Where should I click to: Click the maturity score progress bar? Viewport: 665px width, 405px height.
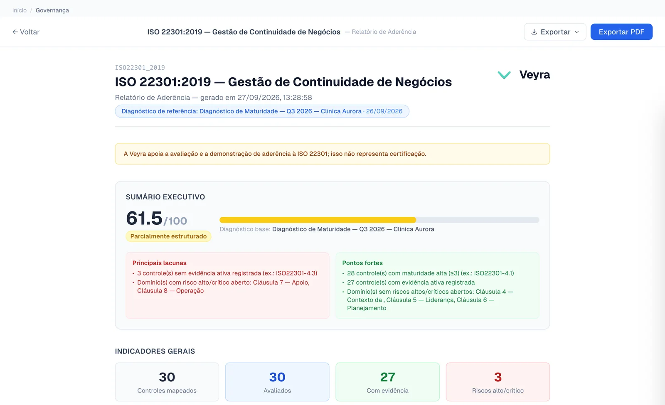click(x=379, y=220)
